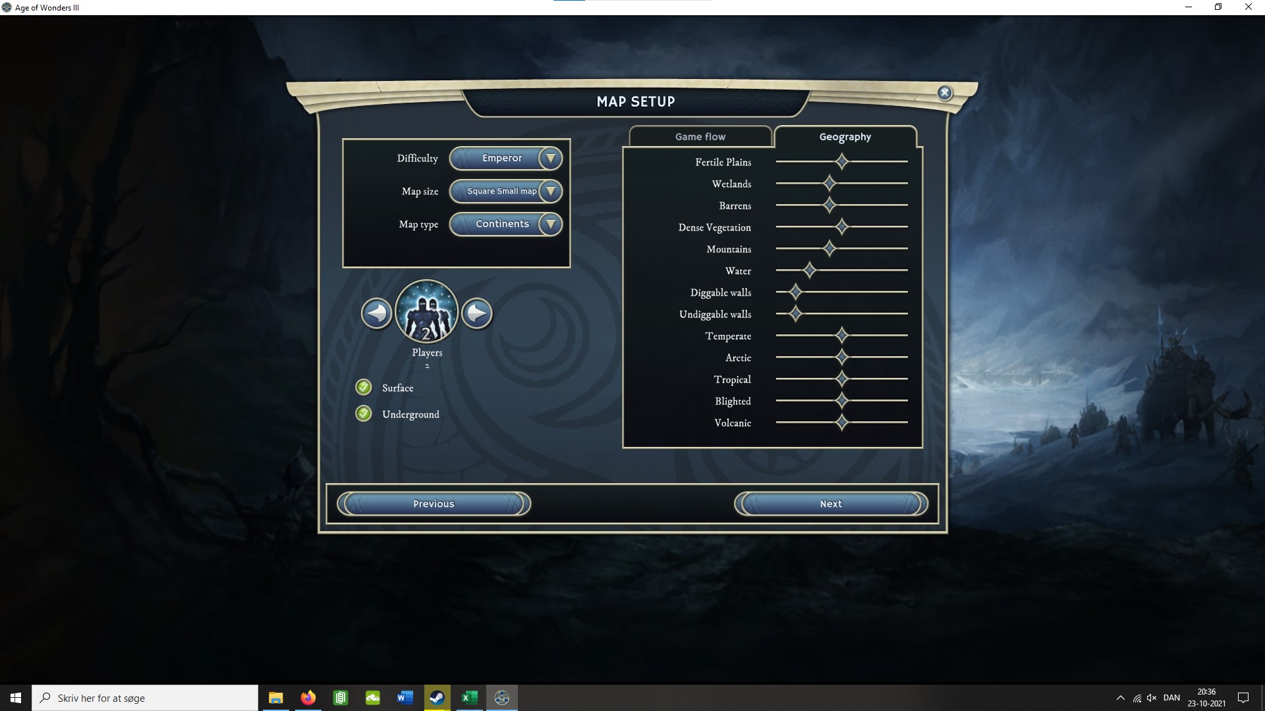The width and height of the screenshot is (1265, 711).
Task: Toggle the Underground checkbox
Action: [x=364, y=413]
